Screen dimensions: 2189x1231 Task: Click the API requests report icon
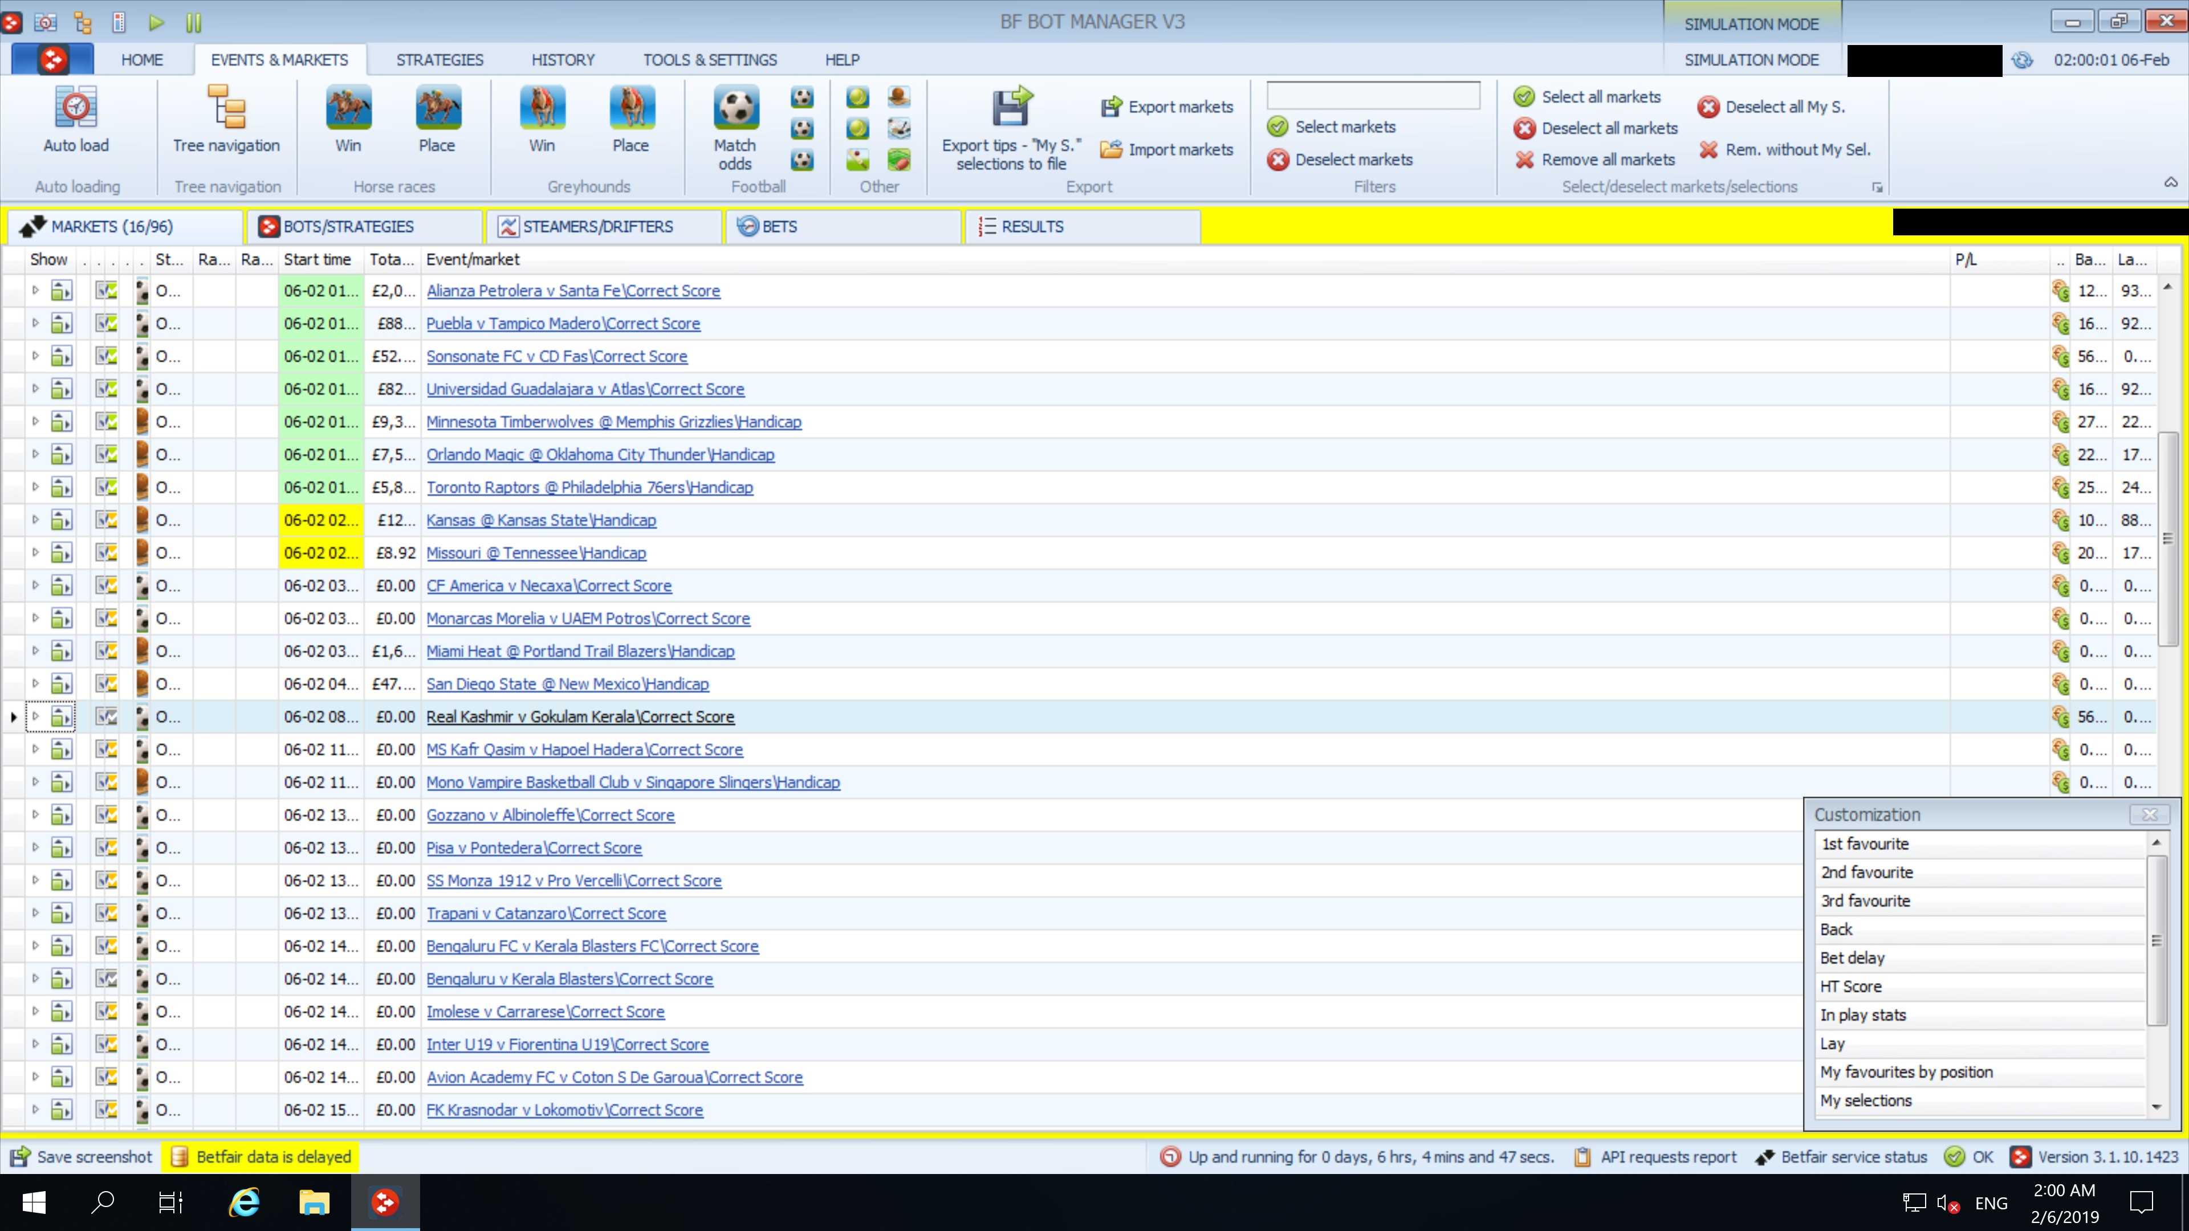(x=1582, y=1156)
